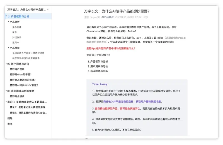Image resolution: width=223 pixels, height=145 pixels.
Task: Click the Take Away: heading
Action: (100, 84)
